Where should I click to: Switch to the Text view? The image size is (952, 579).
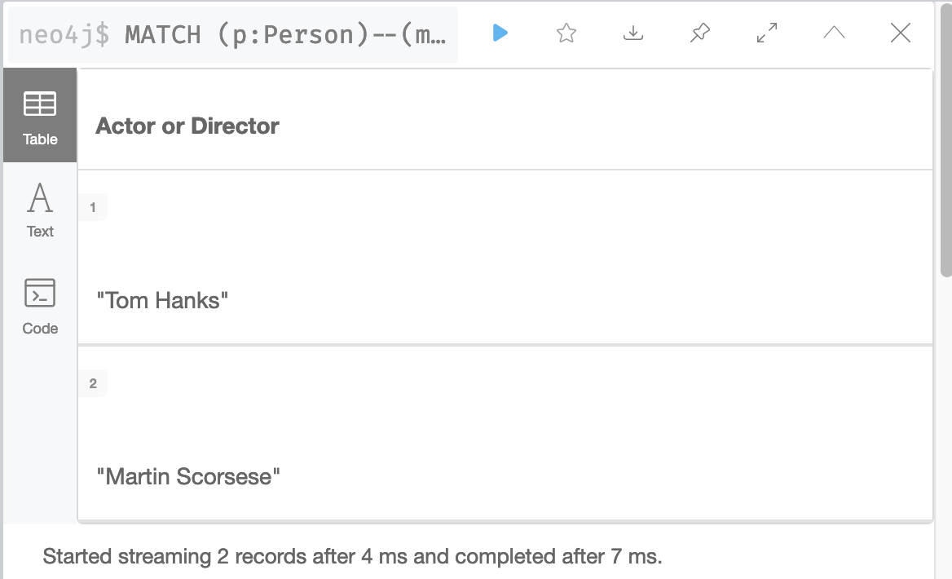pyautogui.click(x=40, y=211)
